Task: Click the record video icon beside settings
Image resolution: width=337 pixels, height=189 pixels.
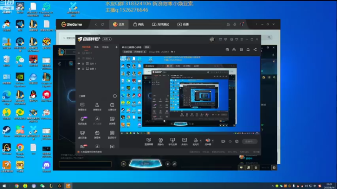Action: point(223,142)
